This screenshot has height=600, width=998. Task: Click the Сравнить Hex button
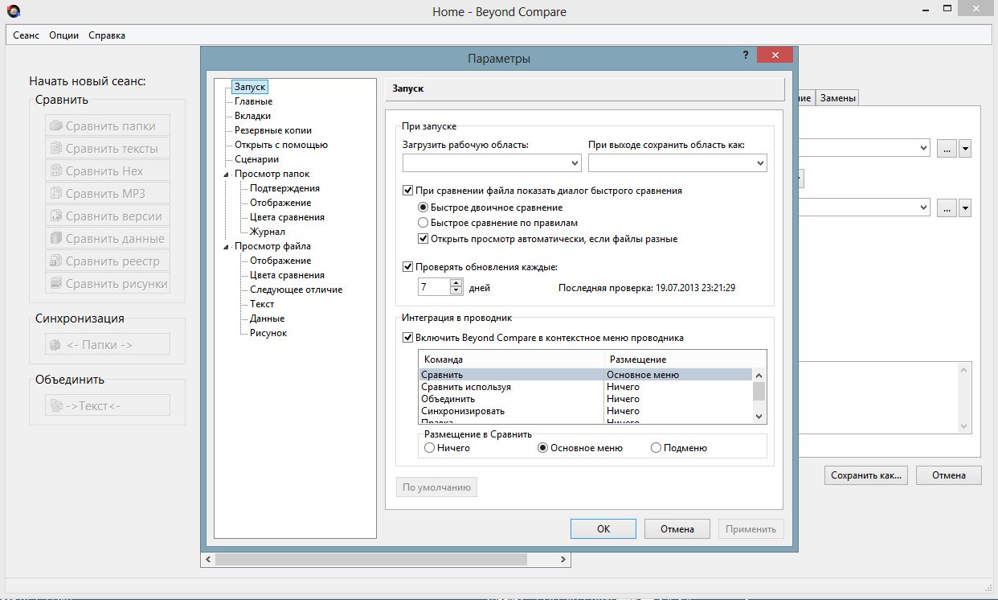pyautogui.click(x=108, y=171)
